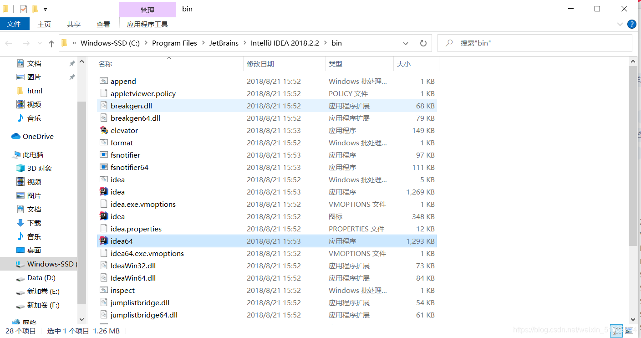641x338 pixels.
Task: Navigate to Program Files breadcrumb
Action: [x=174, y=43]
